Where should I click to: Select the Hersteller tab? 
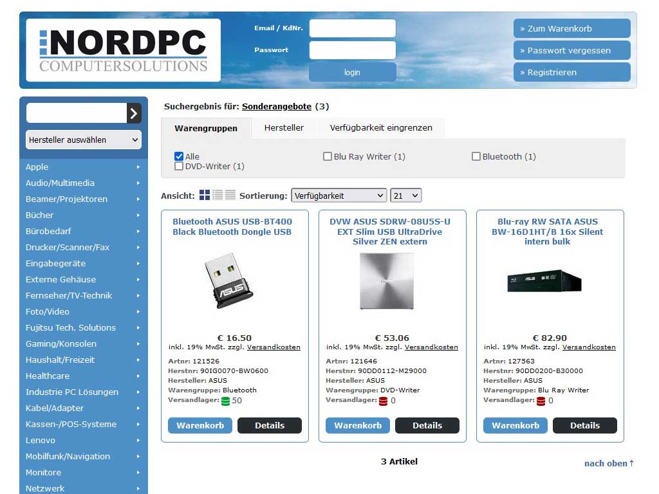284,128
